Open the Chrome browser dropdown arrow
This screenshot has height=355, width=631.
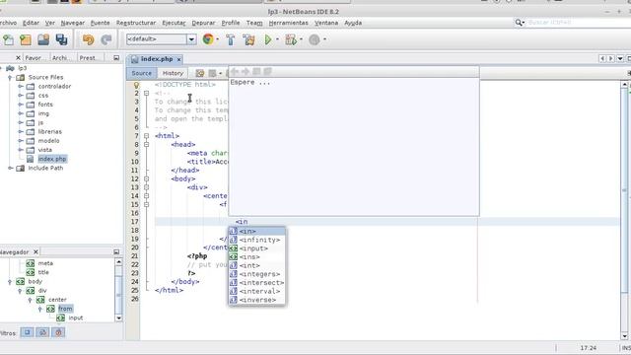218,39
